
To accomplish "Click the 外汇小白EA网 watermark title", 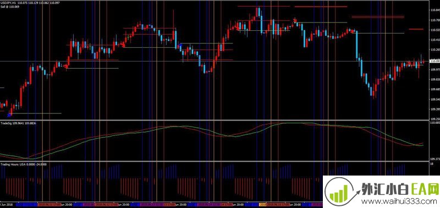I will click(400, 189).
